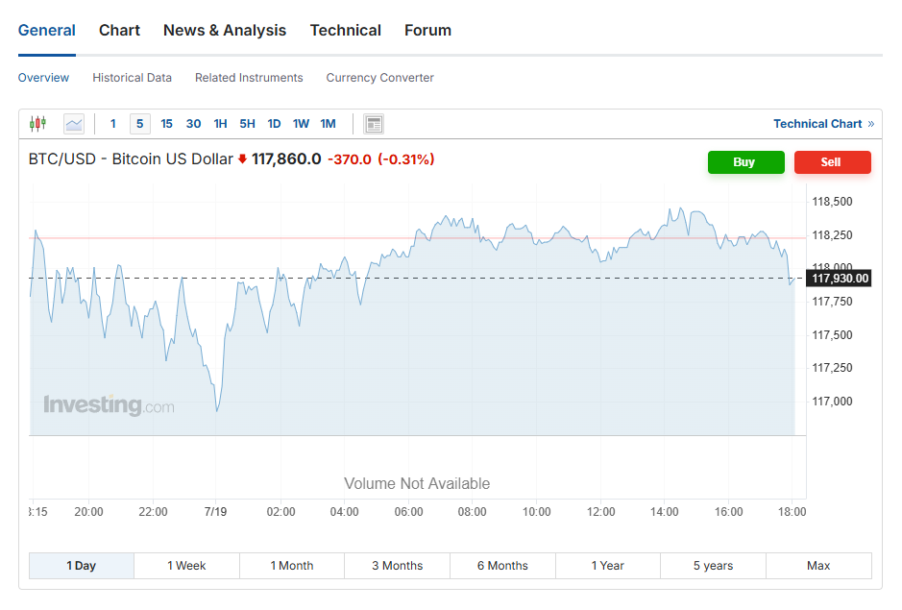Click the red down arrow price indicator
The height and width of the screenshot is (610, 902).
tap(242, 159)
